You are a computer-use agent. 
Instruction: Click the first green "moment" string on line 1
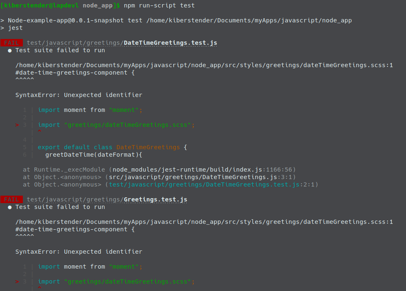click(125, 110)
